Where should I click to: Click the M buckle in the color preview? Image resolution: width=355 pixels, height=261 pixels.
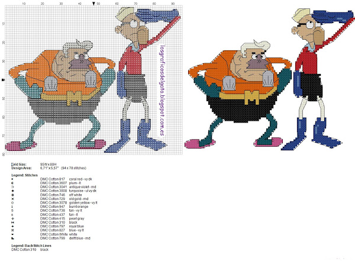(252, 97)
